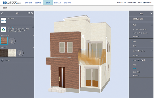
Task: Add a material under フラージ
Action: pos(20,53)
